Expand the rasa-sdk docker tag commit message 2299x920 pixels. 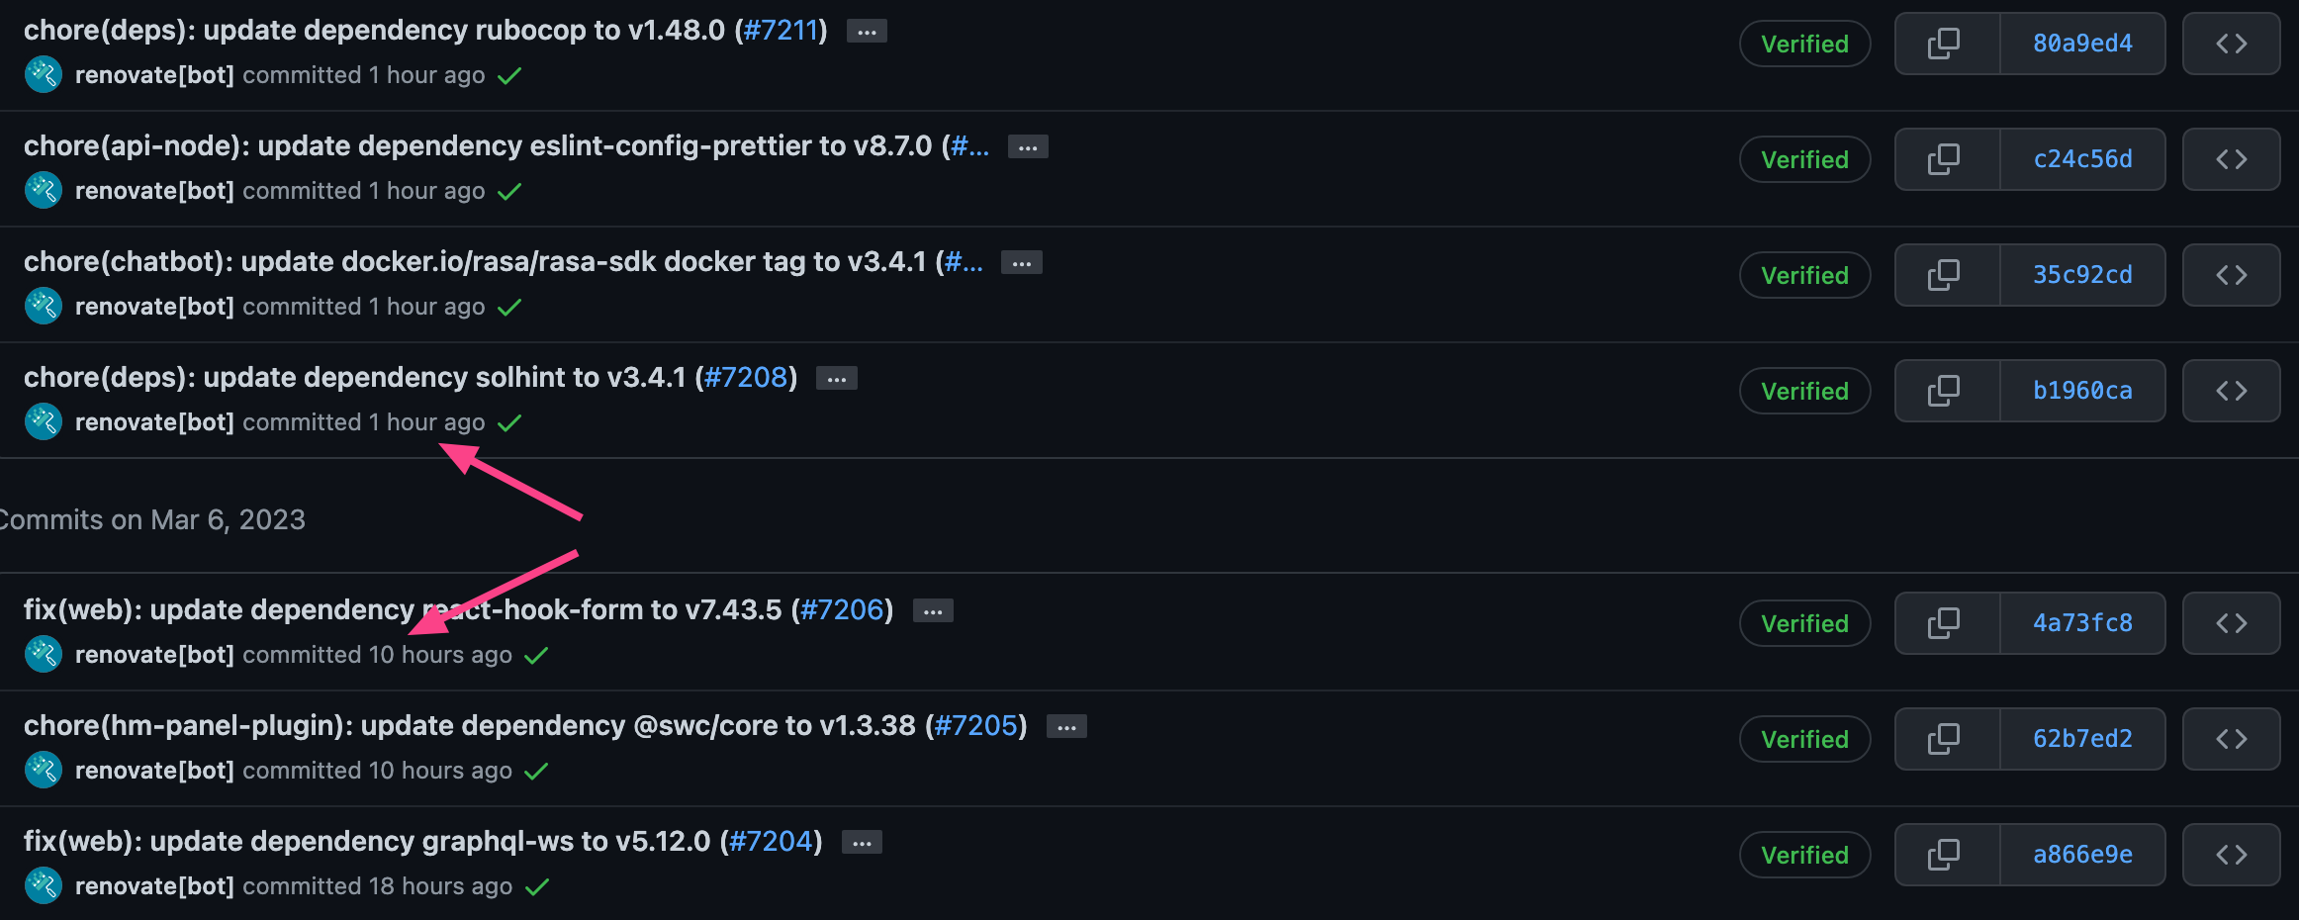1021,262
